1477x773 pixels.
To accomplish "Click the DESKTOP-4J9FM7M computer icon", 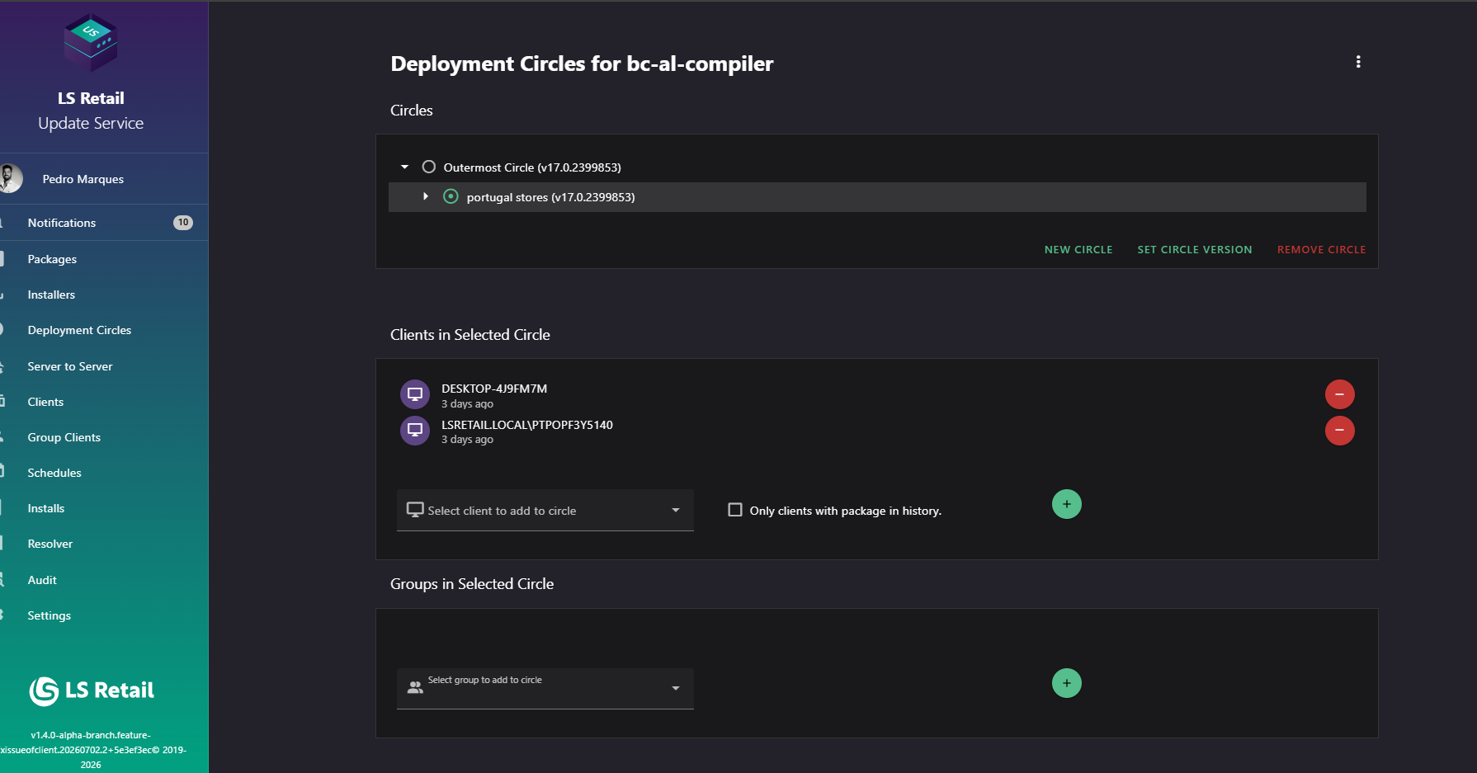I will pos(415,394).
